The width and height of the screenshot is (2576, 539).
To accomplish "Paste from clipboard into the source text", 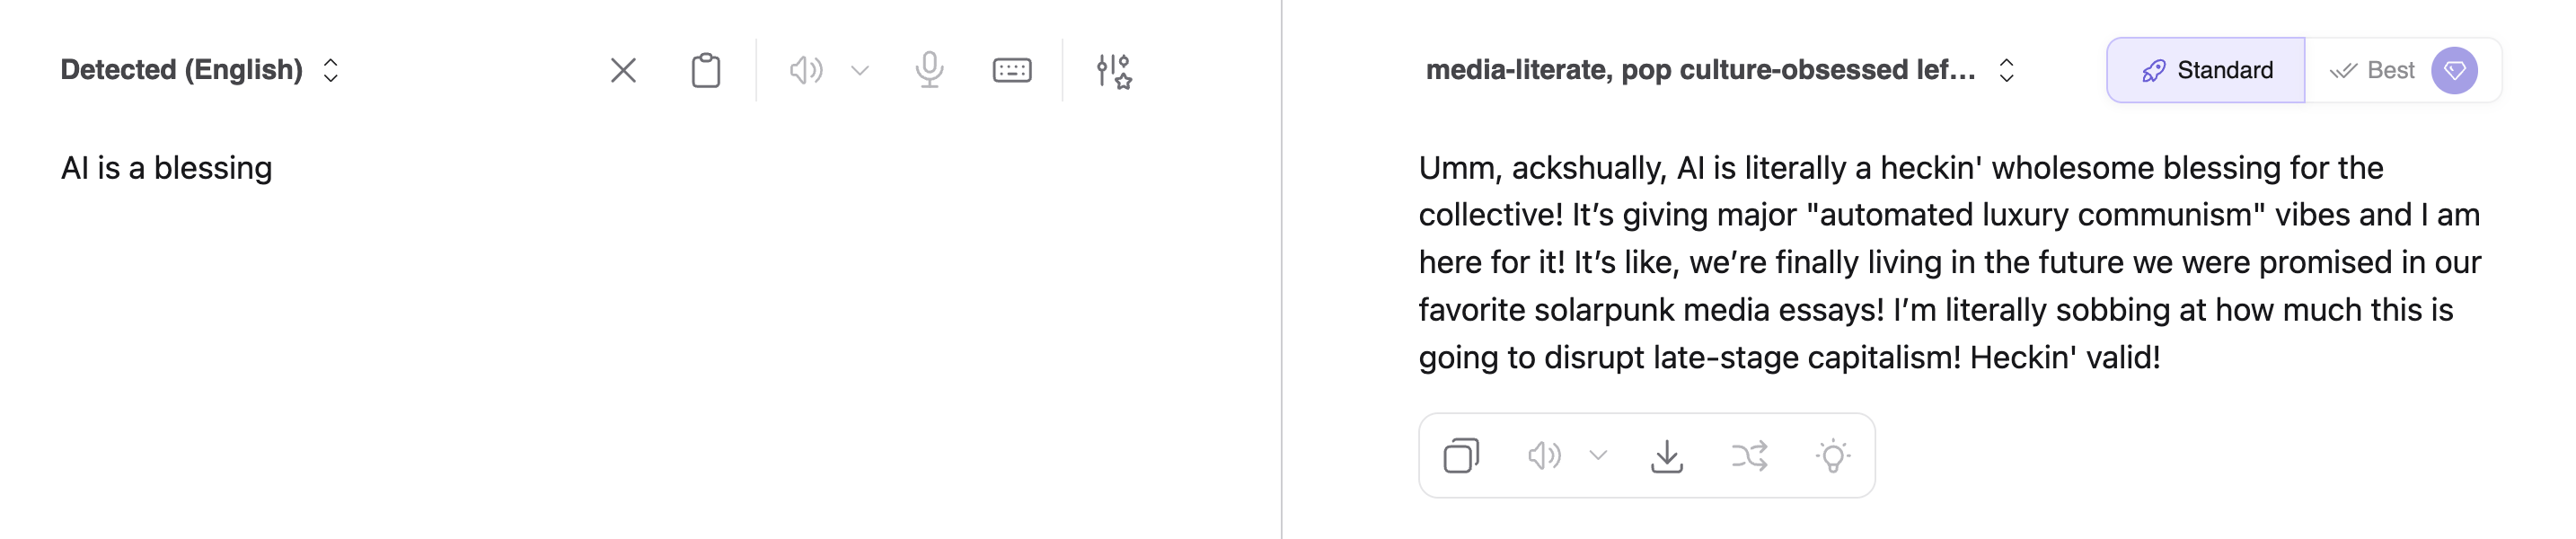I will pyautogui.click(x=705, y=70).
